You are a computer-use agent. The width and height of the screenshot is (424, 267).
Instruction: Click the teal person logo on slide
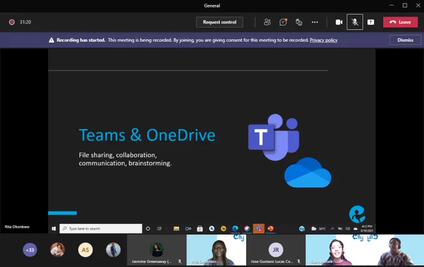[x=357, y=214]
